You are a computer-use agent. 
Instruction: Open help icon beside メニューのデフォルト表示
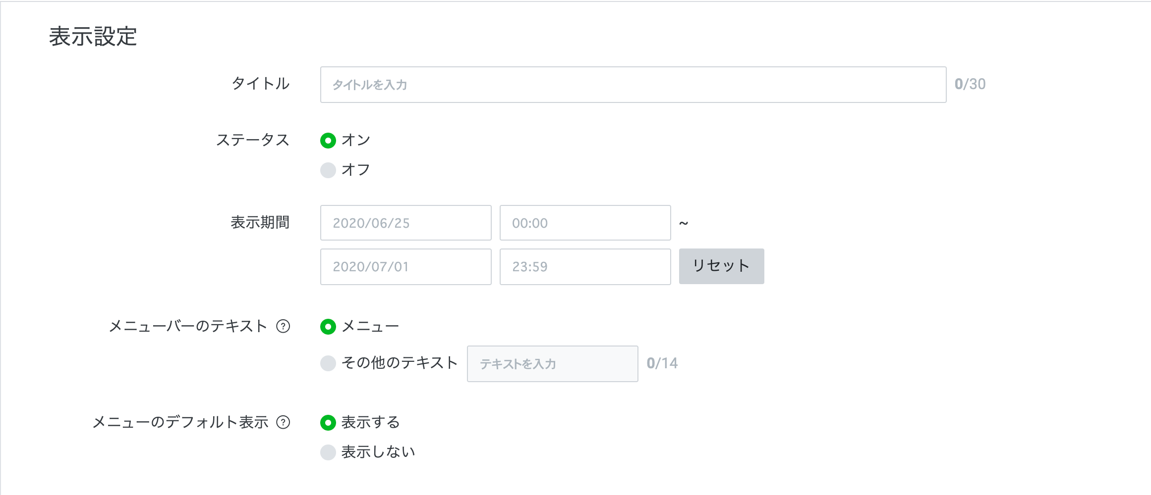coord(283,422)
